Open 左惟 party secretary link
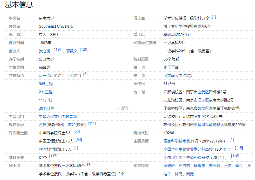The height and width of the screenshot is (180, 255). point(43,125)
